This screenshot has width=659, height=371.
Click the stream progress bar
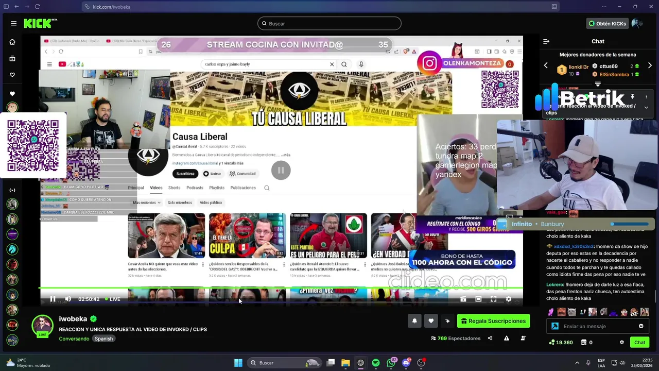[x=281, y=289]
